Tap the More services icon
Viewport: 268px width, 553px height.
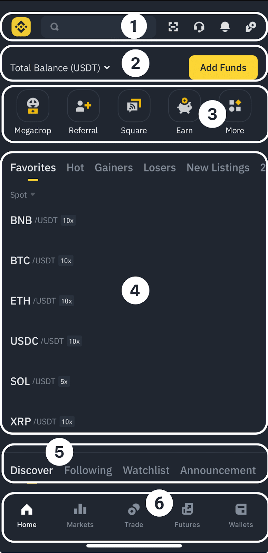pos(235,106)
